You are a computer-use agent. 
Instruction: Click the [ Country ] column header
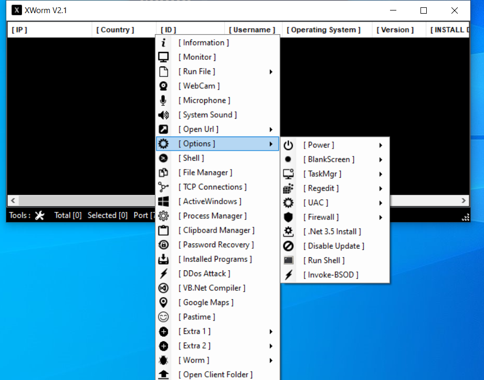coord(124,30)
